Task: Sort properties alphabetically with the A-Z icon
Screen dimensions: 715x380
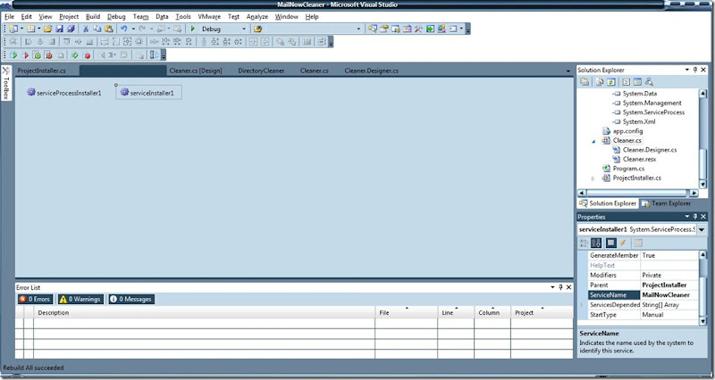Action: (596, 243)
